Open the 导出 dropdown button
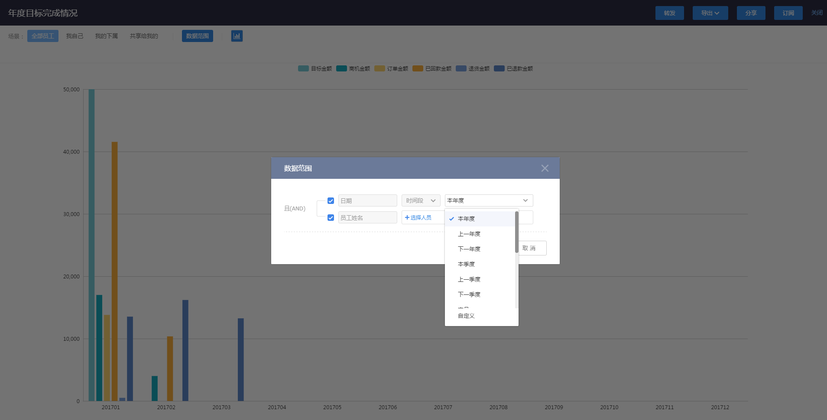827x420 pixels. click(710, 13)
